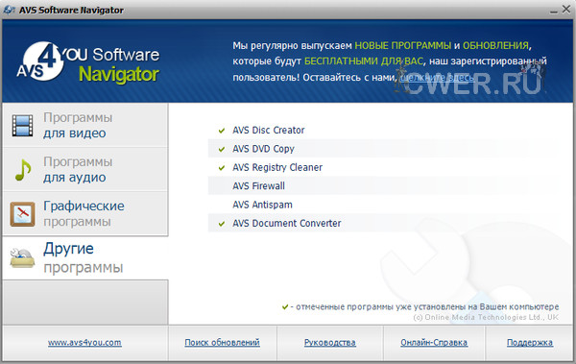This screenshot has width=576, height=364.
Task: Open the Руководства link
Action: click(x=330, y=343)
